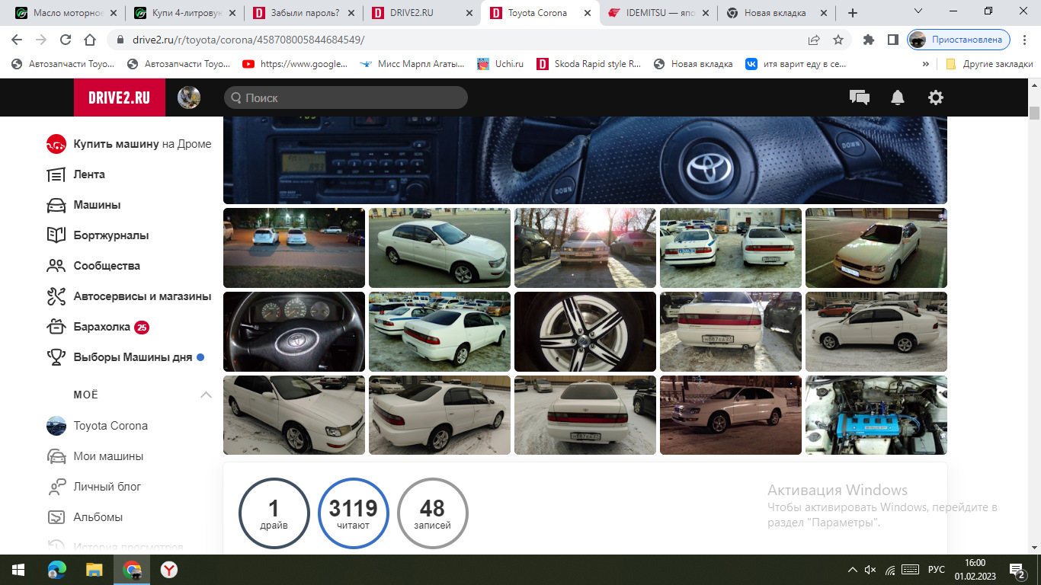Reload the page

pos(66,40)
